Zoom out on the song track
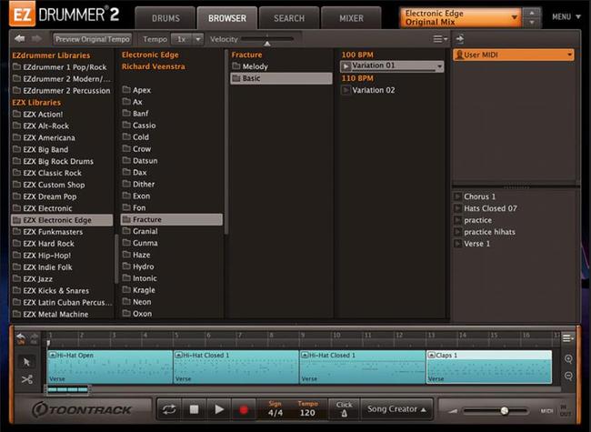Viewport: 591px width, 432px height. [x=568, y=376]
